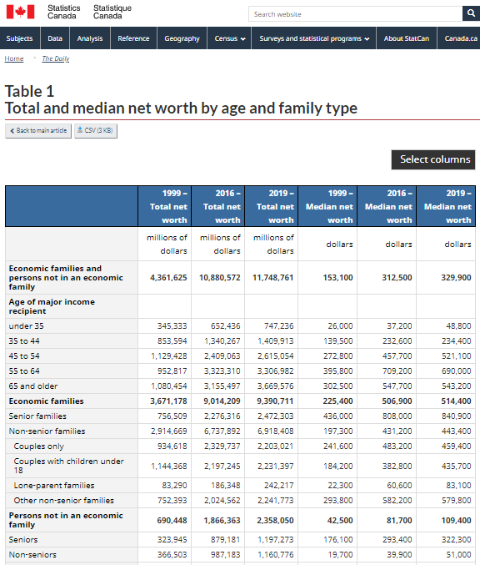
Task: Select the 'Couples only' row label
Action: 39,446
